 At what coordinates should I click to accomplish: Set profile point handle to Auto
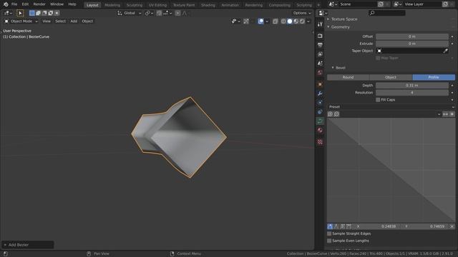(x=330, y=226)
